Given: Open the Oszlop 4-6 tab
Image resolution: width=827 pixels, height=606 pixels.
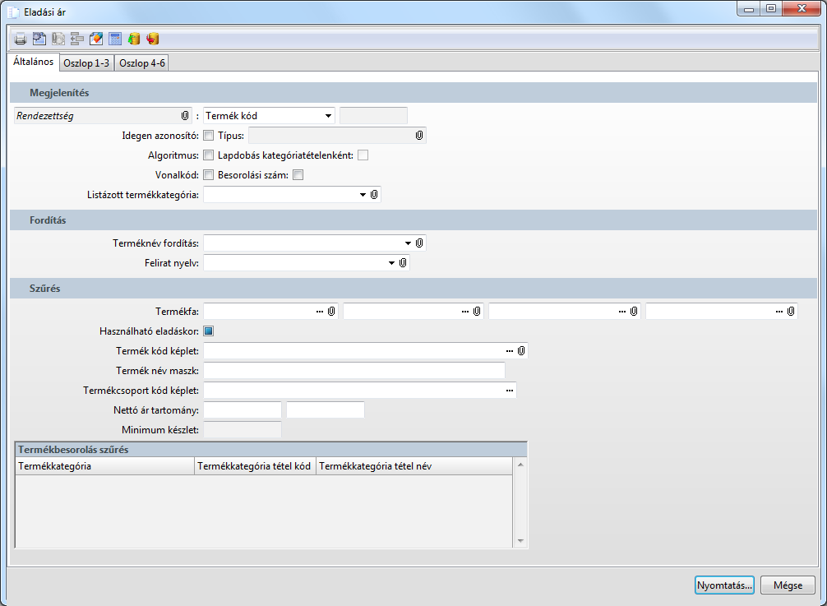Looking at the screenshot, I should 142,63.
